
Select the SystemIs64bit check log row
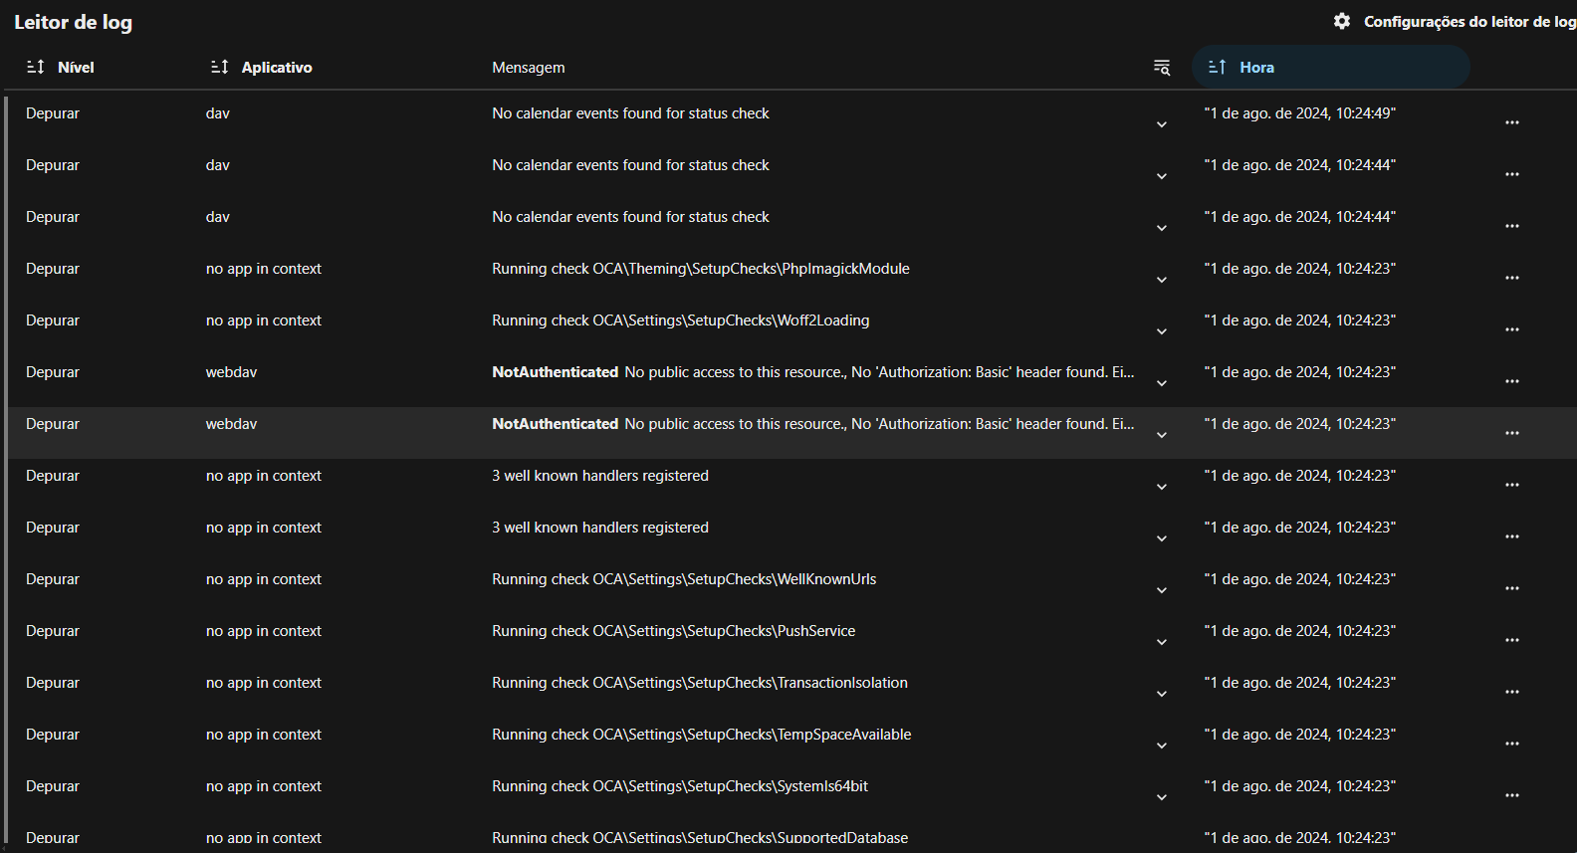679,786
